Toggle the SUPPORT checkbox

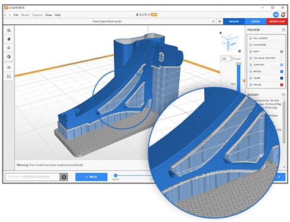click(251, 65)
